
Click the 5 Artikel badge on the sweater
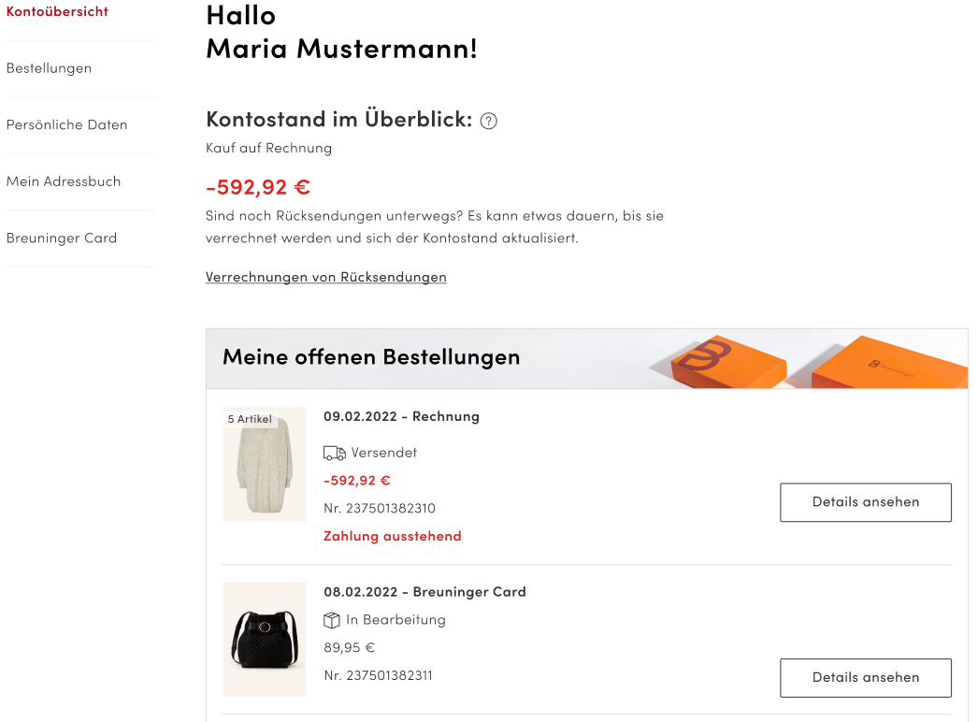coord(250,419)
